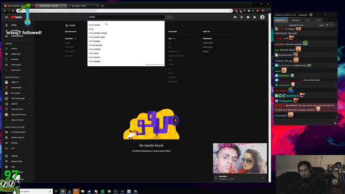Click Report search predictions link
The height and width of the screenshot is (194, 345).
155,65
